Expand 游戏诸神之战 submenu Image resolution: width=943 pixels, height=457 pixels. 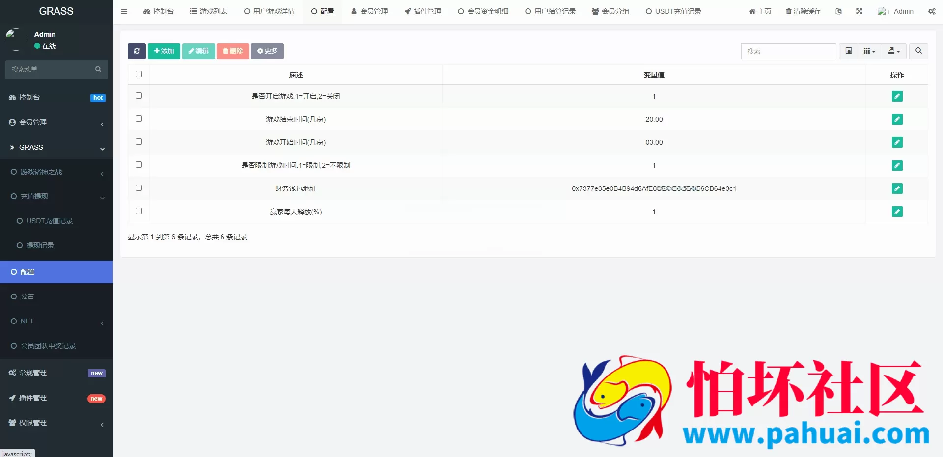click(x=56, y=172)
